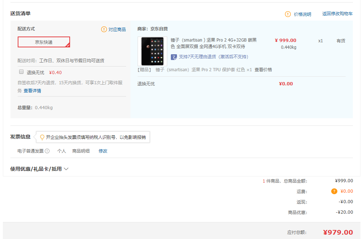Click 查看价格 for the gift item
Viewport: 363px width, 239px height.
(x=263, y=70)
